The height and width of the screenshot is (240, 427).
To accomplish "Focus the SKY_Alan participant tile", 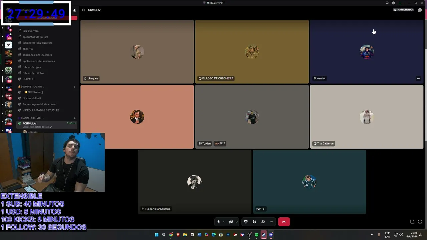I will [252, 117].
